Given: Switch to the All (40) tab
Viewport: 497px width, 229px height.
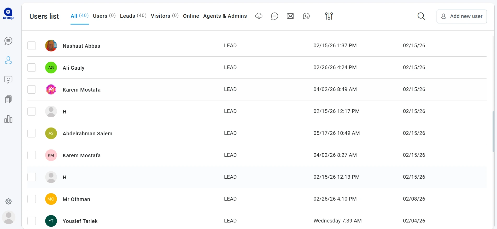Looking at the screenshot, I should click(80, 16).
